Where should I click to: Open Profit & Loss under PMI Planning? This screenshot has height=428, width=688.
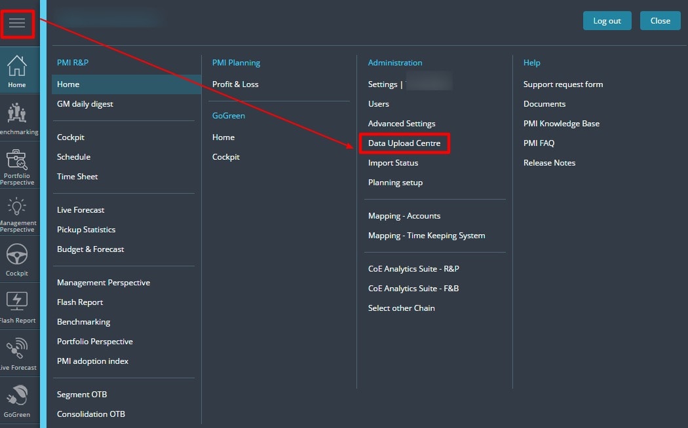point(235,84)
